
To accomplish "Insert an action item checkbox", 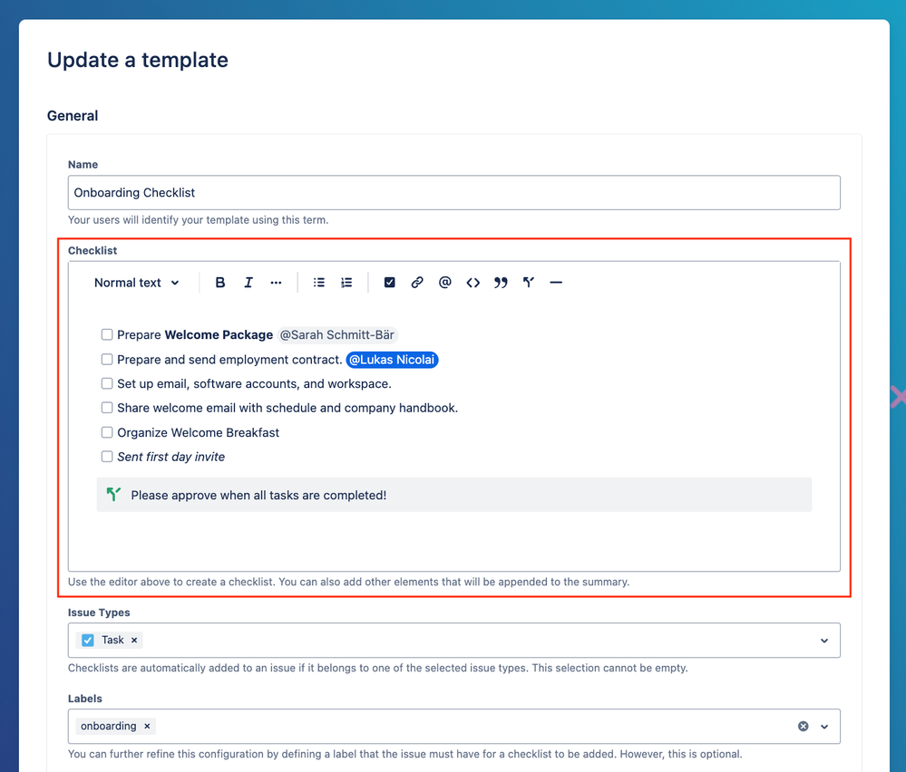I will coord(389,283).
